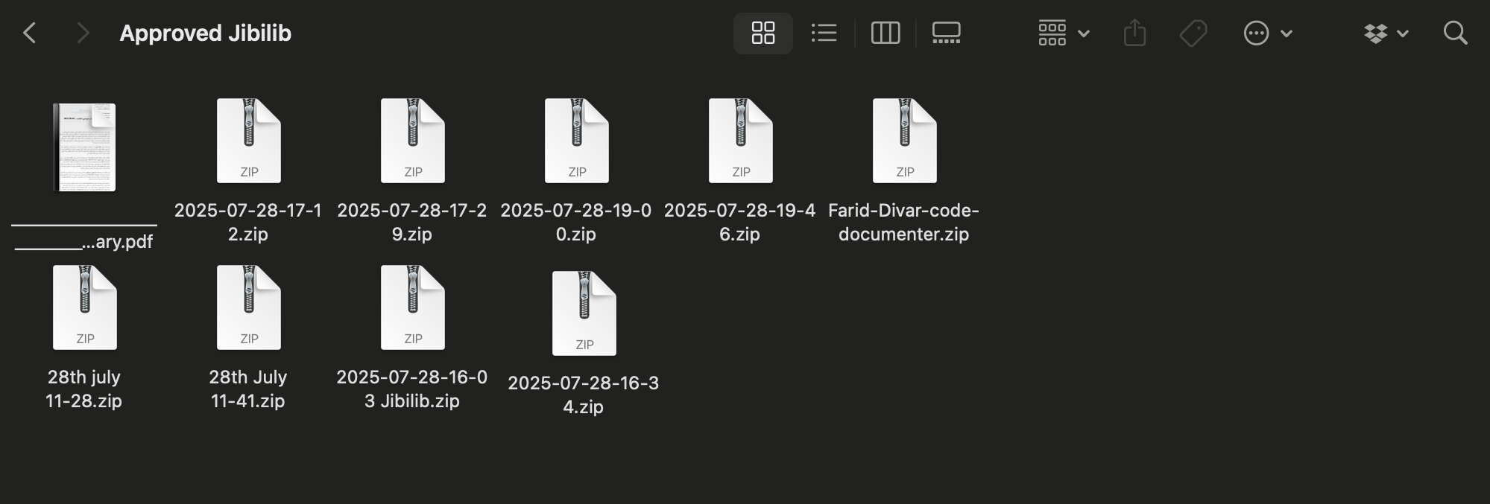Screen dimensions: 1490x504
Task: Go back to the previous folder
Action: tap(30, 33)
